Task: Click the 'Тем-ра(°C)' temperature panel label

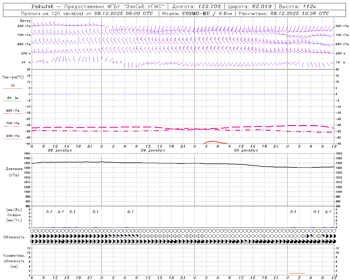Action: pos(13,77)
